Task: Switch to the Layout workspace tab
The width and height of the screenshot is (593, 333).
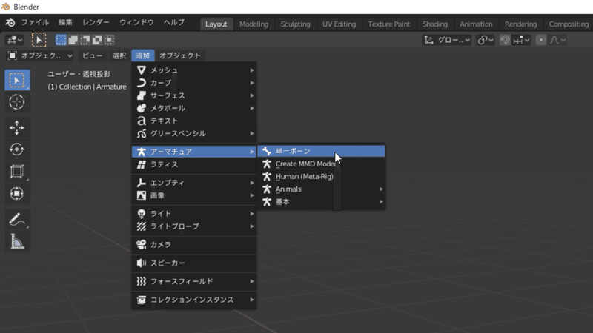Action: click(x=216, y=24)
